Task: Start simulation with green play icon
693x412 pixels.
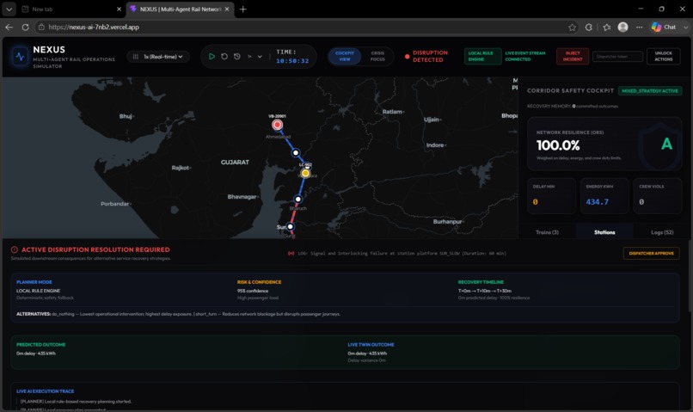Action: tap(212, 57)
